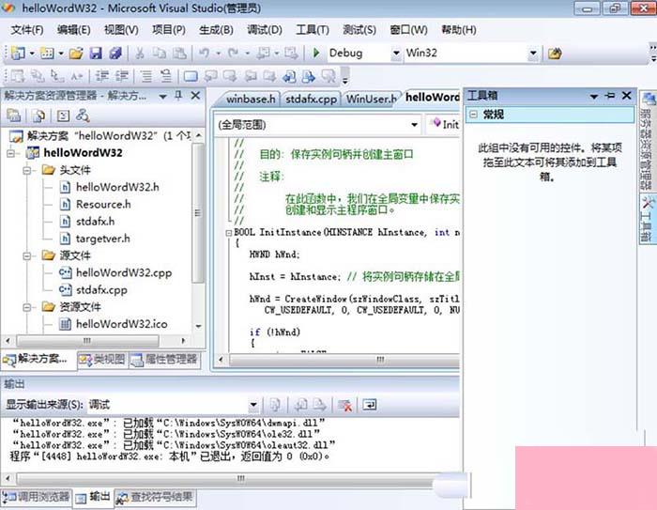
Task: Click the Solution Explorer vertical scrollbar thumb
Action: point(198,213)
